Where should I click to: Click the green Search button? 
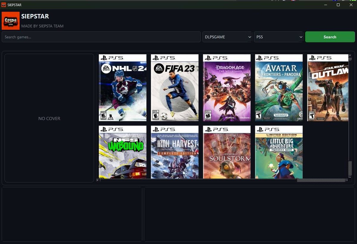coord(330,37)
